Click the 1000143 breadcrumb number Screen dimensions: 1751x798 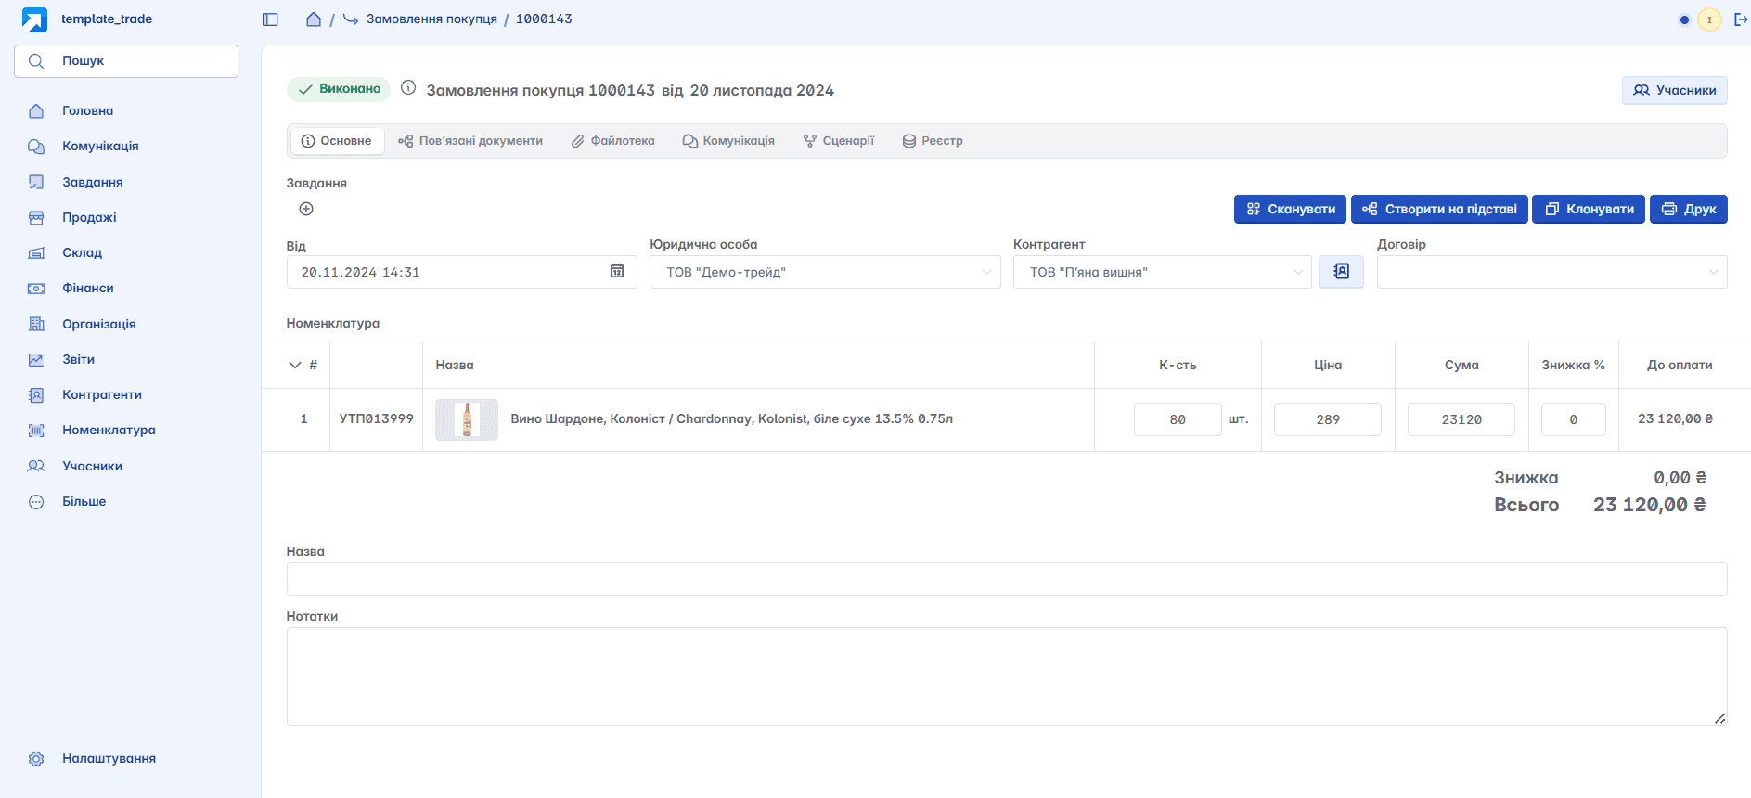tap(544, 19)
